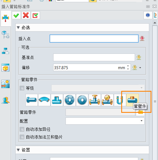Open the blue info help icon
Viewport: 158px width, 160px height.
(148, 15)
